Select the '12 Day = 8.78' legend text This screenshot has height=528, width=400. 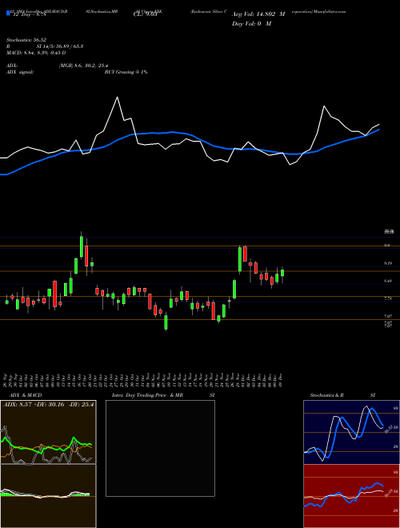point(29,14)
